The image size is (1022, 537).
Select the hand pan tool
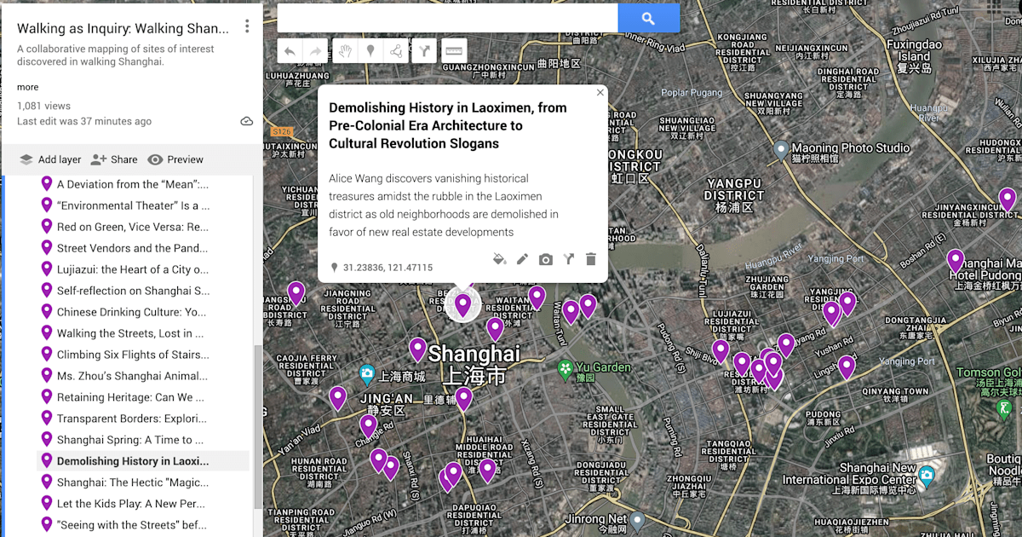tap(344, 51)
